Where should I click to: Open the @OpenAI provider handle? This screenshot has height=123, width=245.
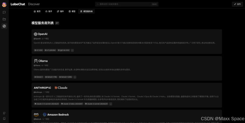pos(37,39)
